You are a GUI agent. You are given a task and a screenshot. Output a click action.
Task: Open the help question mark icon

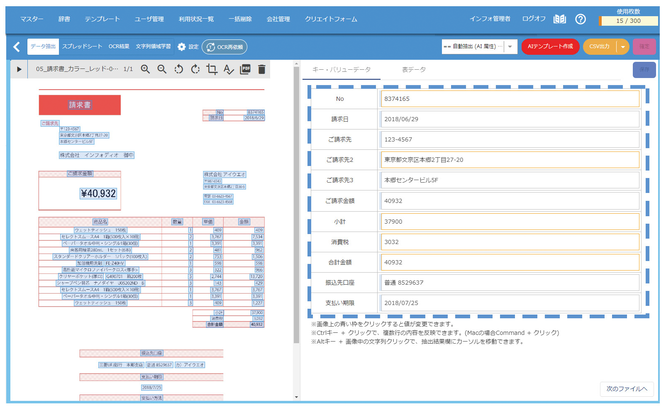581,19
